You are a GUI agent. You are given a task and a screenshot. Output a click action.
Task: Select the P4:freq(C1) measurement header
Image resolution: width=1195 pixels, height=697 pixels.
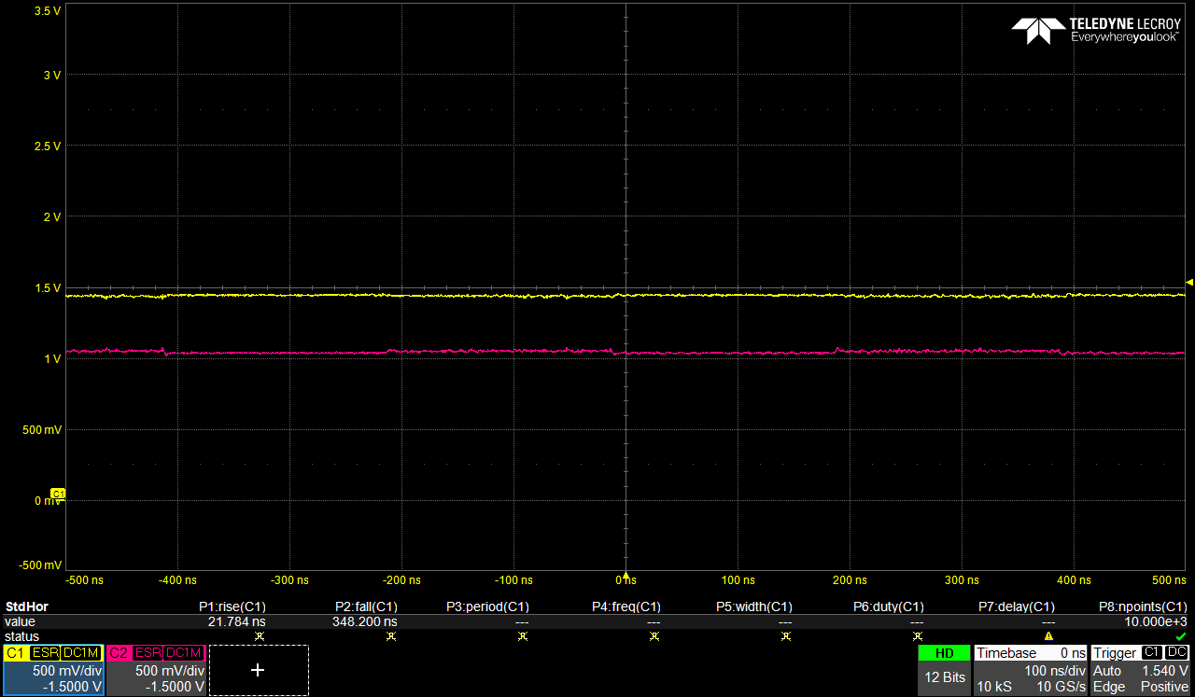(x=626, y=606)
